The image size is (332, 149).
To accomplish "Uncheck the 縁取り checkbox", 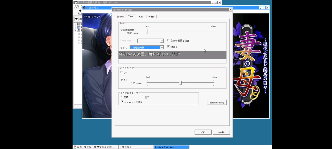I will (168, 46).
